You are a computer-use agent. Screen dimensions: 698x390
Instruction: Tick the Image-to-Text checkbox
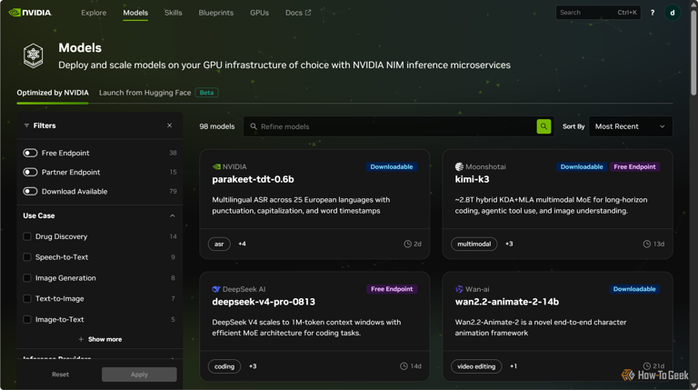(27, 319)
